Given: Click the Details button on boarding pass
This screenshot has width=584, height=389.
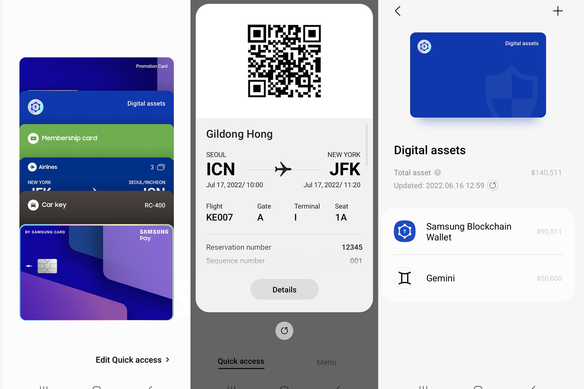Looking at the screenshot, I should (x=284, y=289).
